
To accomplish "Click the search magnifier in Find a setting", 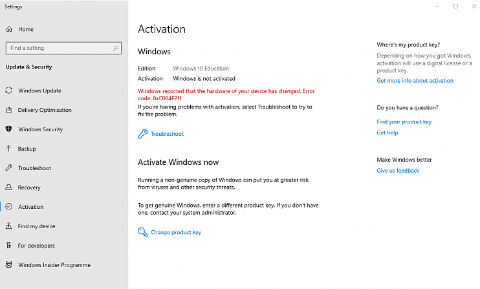I will [116, 48].
